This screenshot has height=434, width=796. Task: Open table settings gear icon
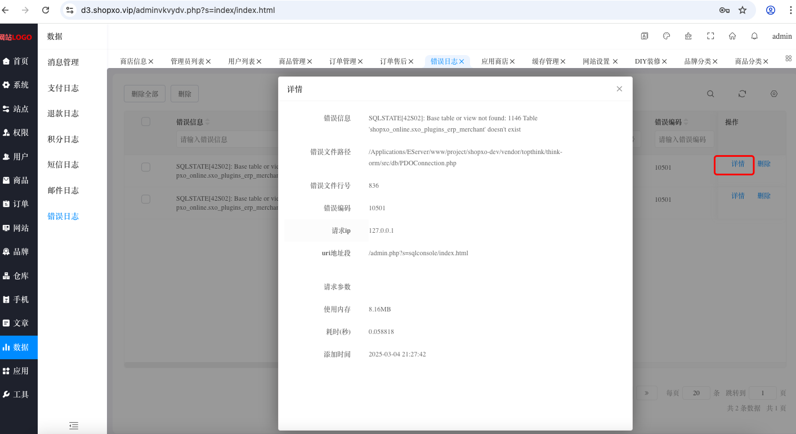click(x=774, y=94)
